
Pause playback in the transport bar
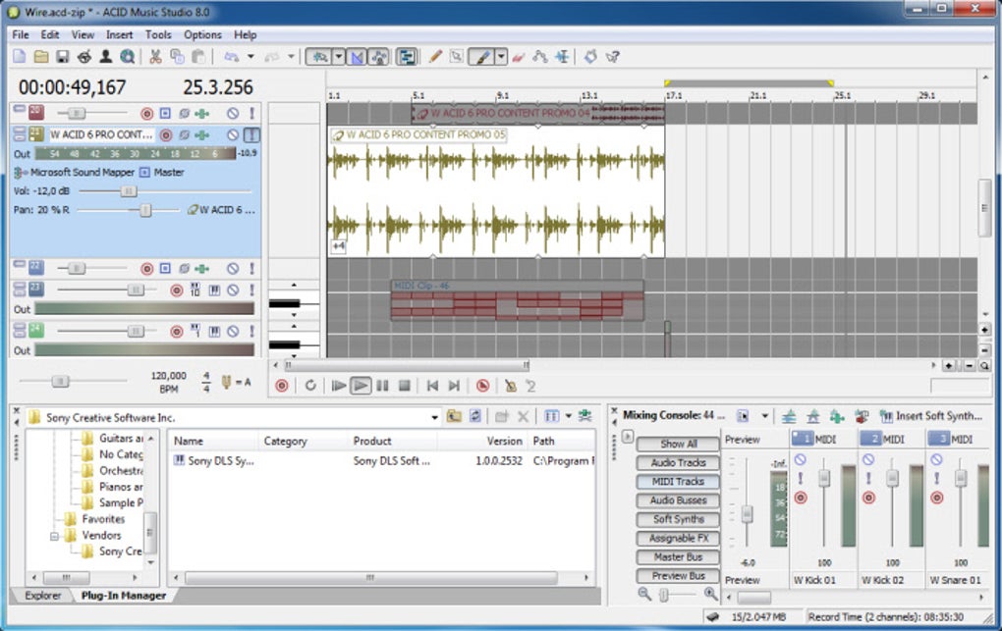(x=382, y=386)
